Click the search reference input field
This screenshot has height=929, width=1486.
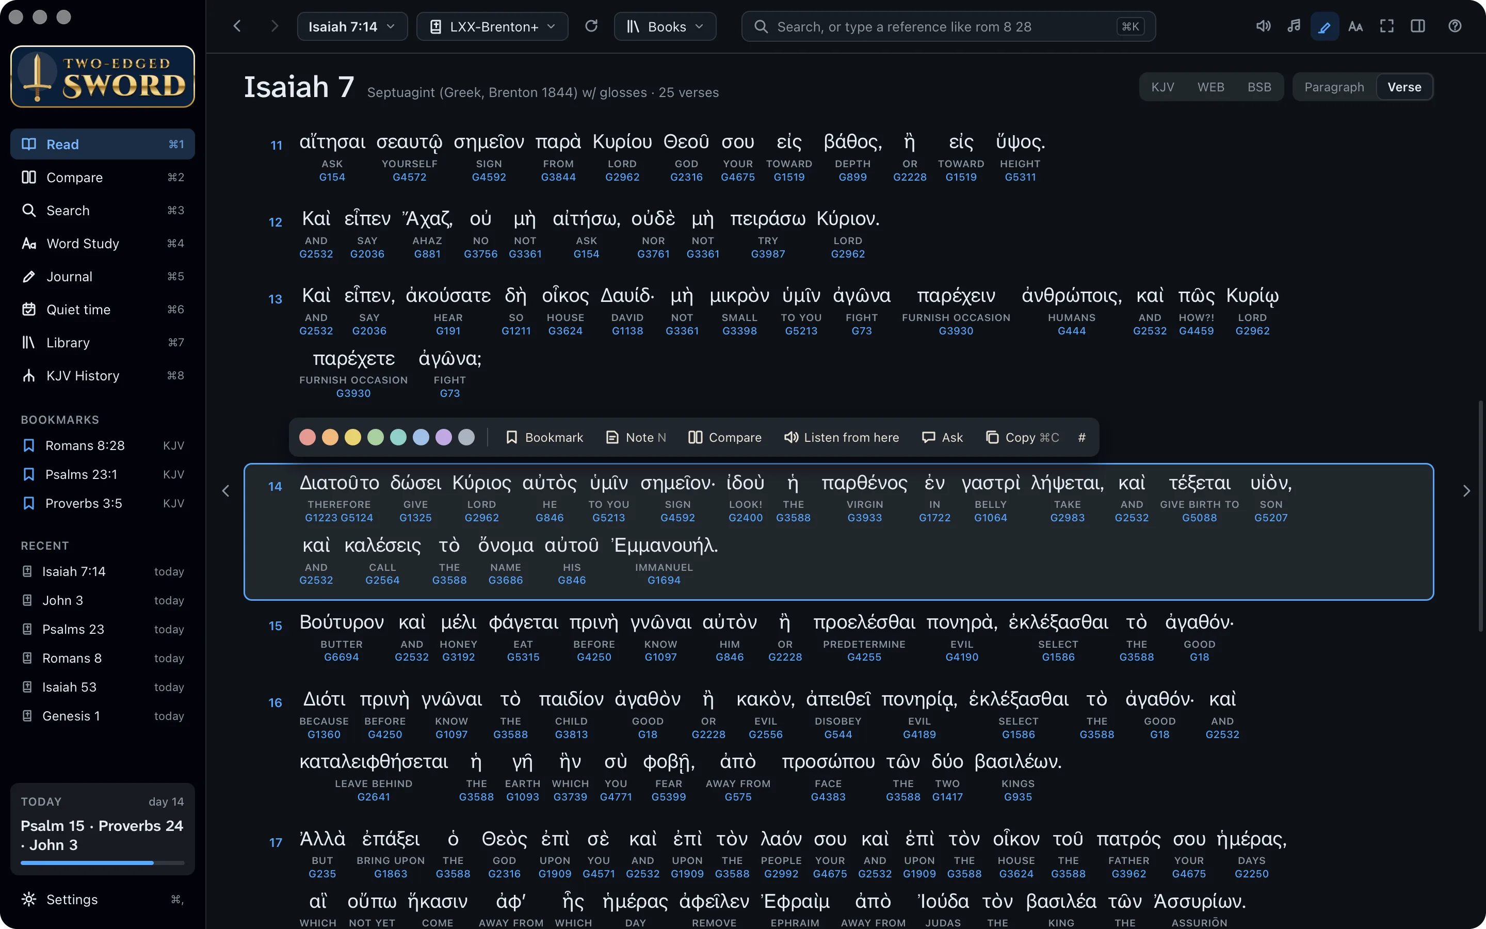948,26
